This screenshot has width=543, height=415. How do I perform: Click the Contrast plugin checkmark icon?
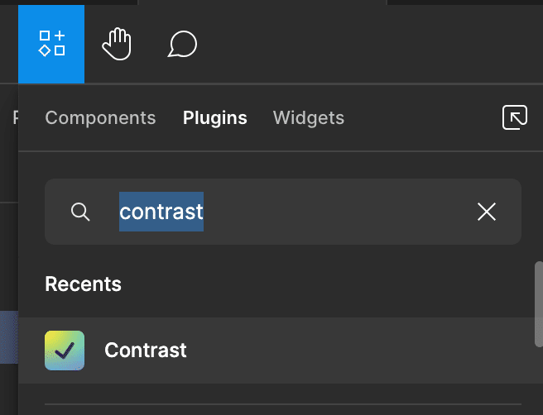65,351
